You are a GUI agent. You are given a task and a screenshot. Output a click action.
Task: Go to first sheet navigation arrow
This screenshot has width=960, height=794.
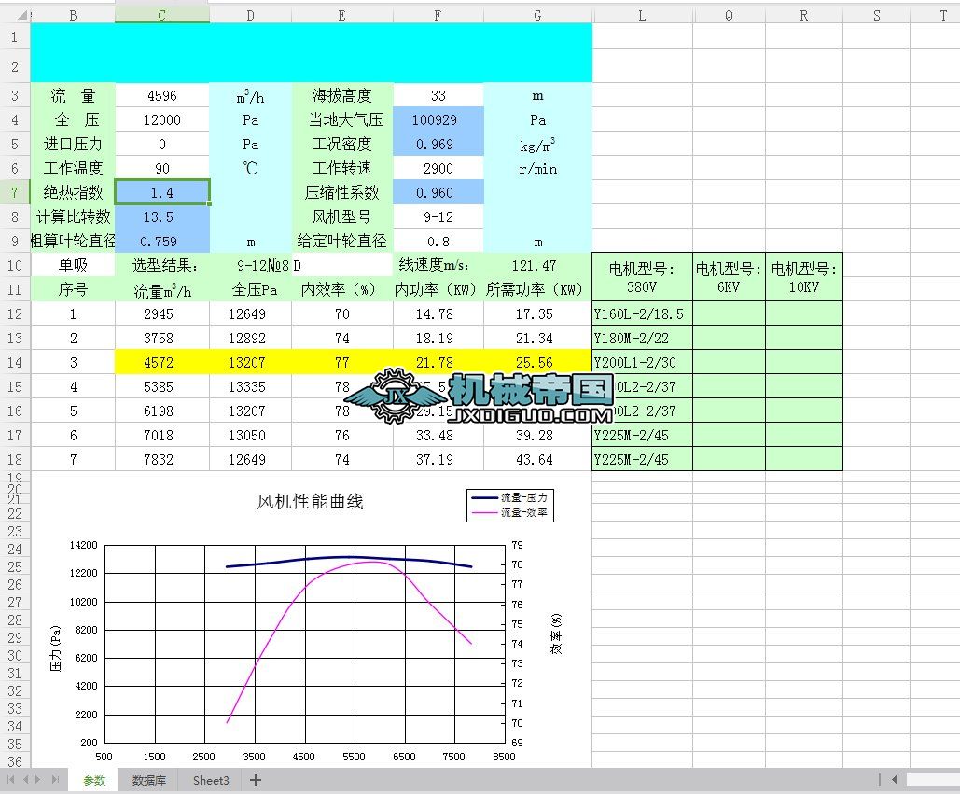(x=11, y=780)
